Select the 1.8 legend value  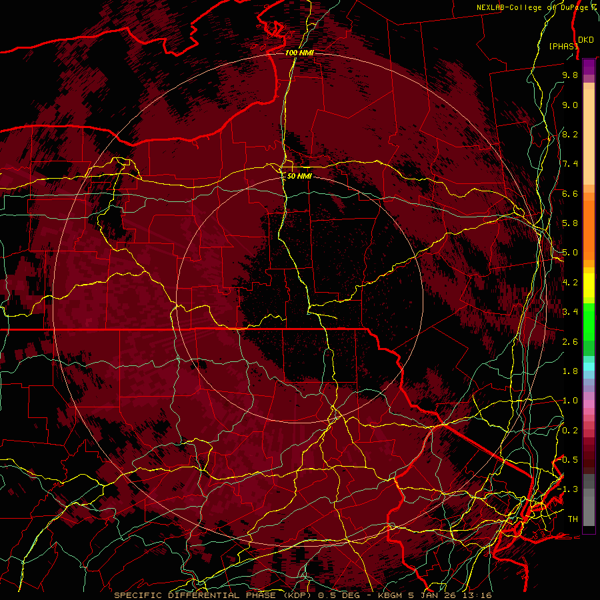coord(570,371)
